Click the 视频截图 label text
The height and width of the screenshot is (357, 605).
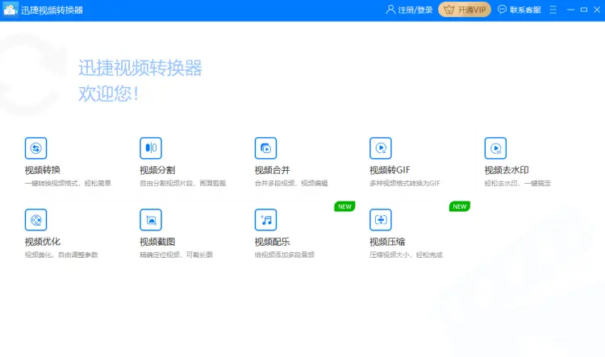[157, 242]
